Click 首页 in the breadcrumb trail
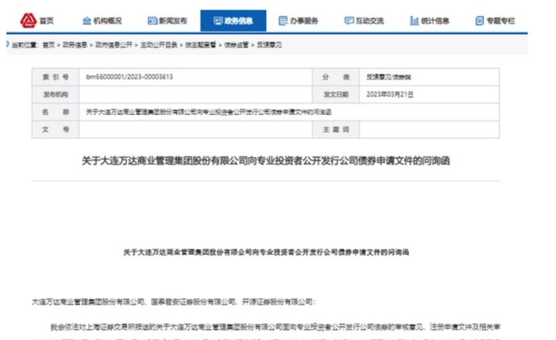The height and width of the screenshot is (340, 556). click(48, 45)
